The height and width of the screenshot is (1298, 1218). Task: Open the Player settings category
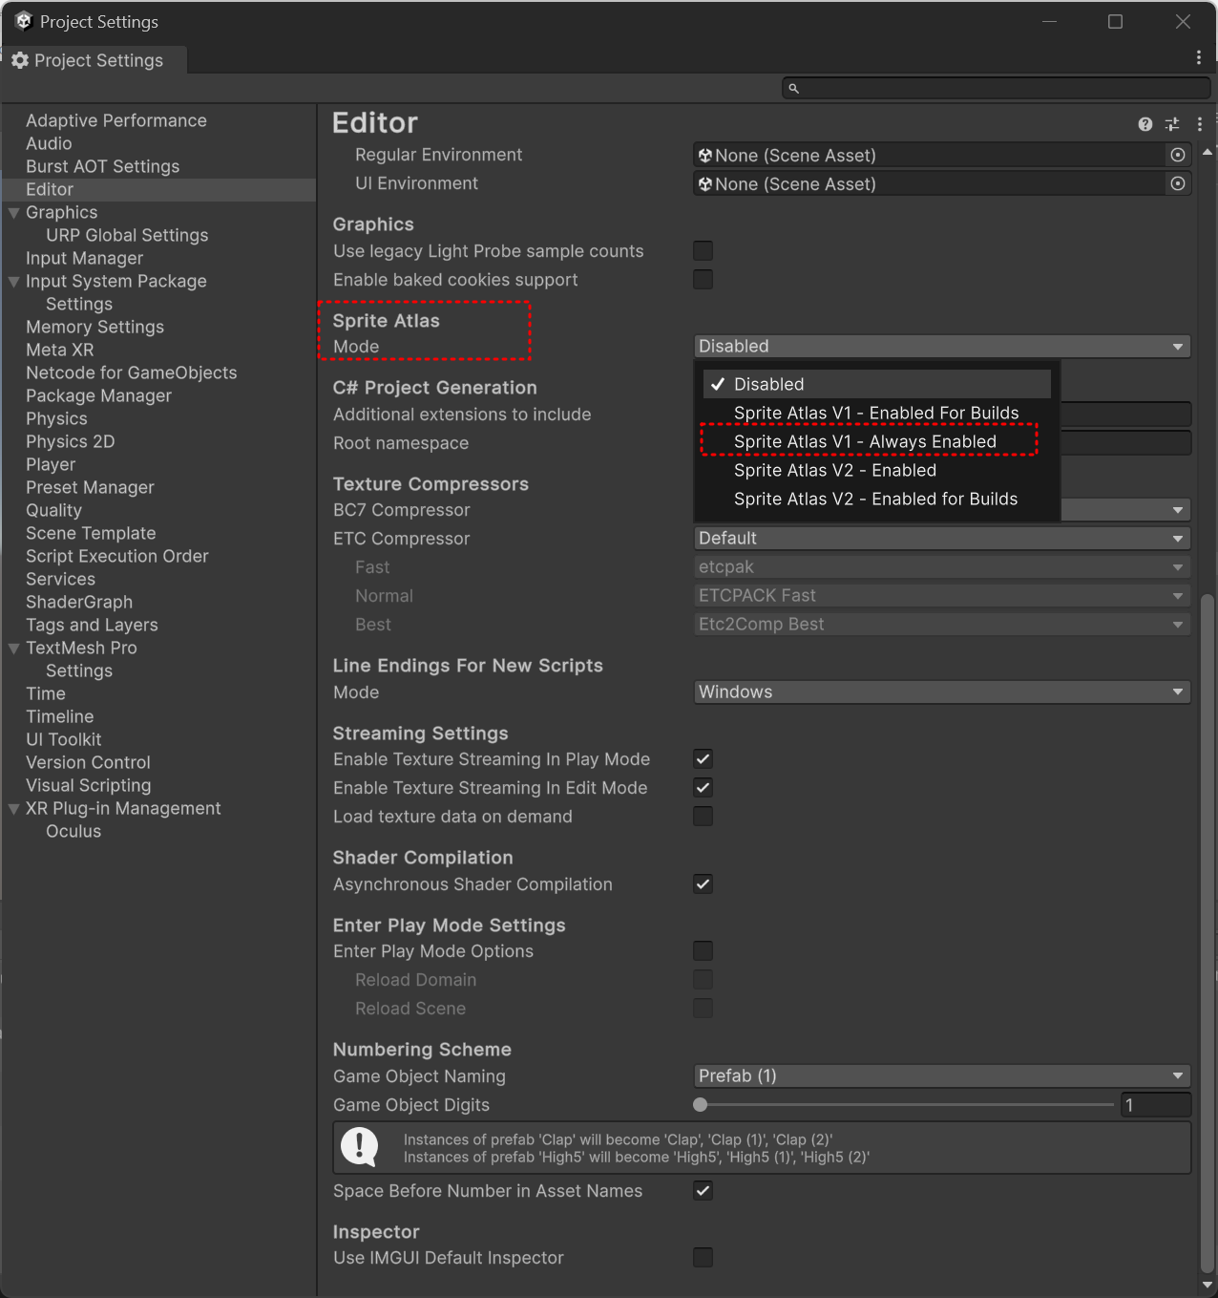coord(51,464)
